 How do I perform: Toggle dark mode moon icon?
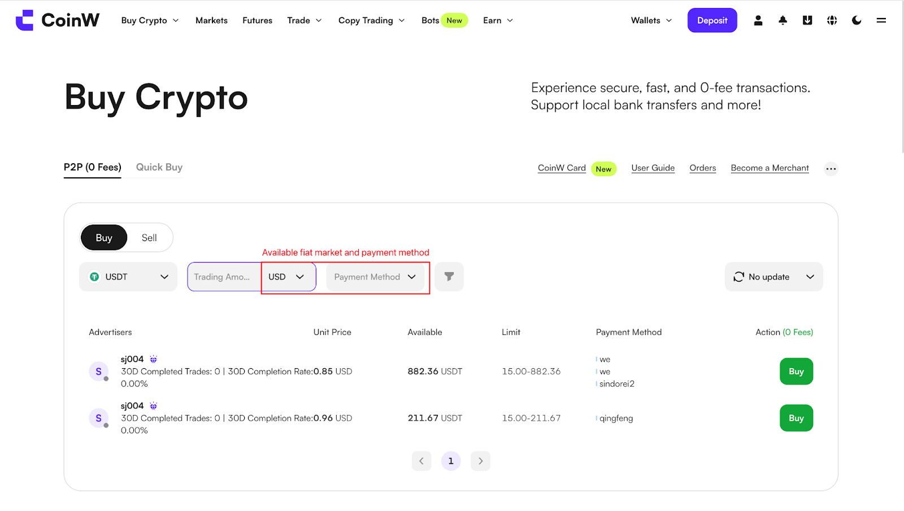pos(857,20)
